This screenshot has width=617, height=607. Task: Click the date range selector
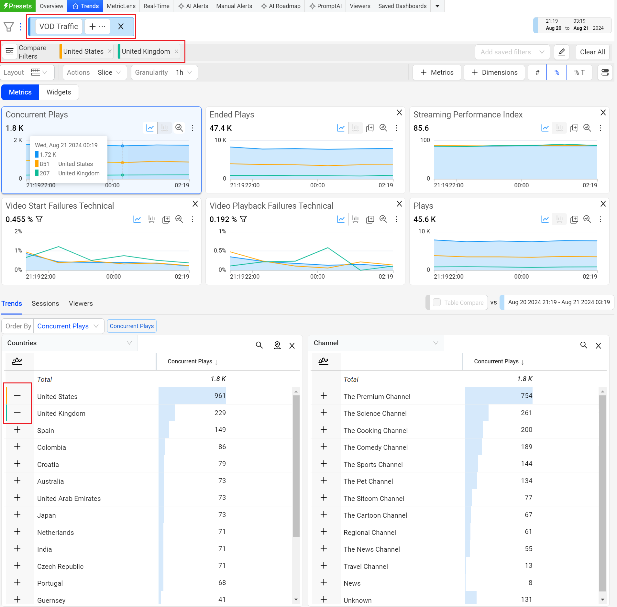[x=572, y=25]
